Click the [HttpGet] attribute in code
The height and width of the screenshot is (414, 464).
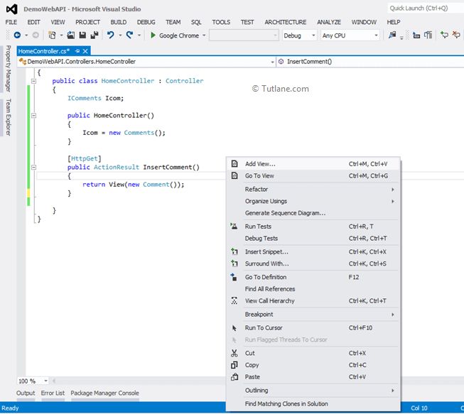[x=85, y=159]
